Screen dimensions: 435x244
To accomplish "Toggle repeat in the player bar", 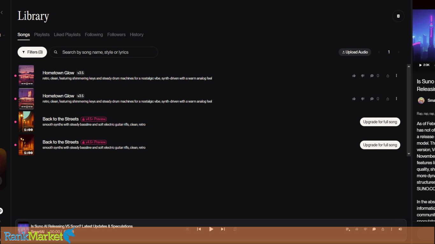I will (235, 229).
